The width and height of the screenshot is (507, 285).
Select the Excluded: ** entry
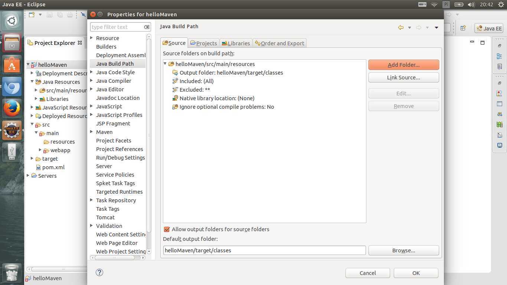(x=191, y=90)
